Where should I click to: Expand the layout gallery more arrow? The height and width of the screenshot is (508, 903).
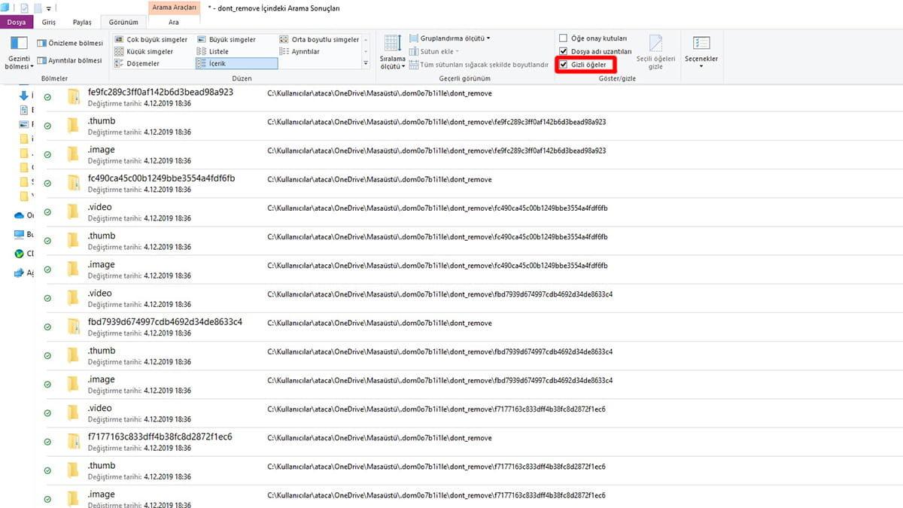[x=366, y=64]
